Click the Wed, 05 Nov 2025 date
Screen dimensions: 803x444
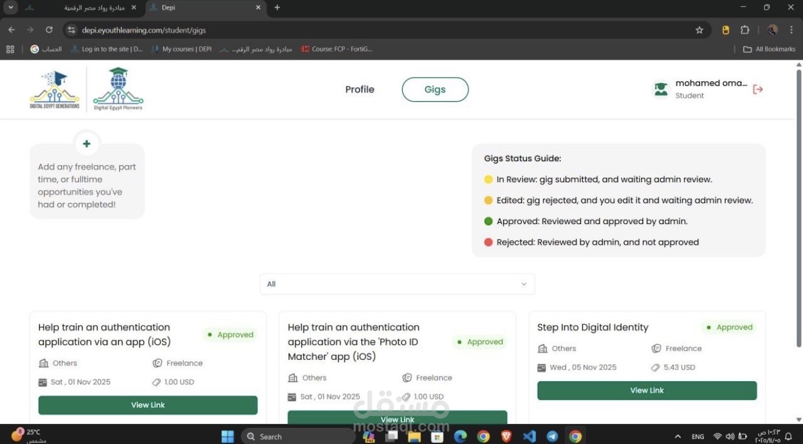[583, 367]
